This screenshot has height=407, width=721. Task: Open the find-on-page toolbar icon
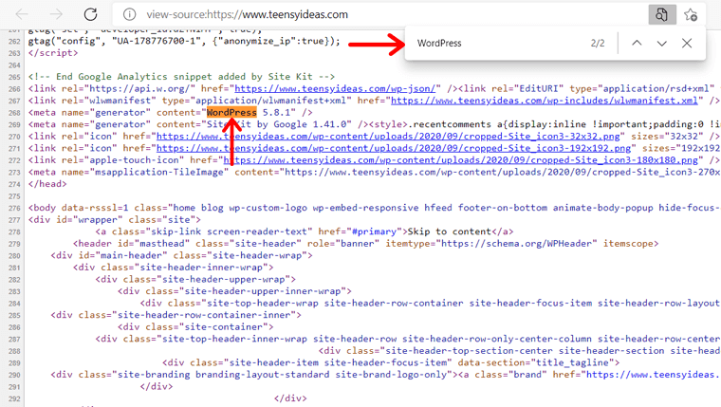[x=661, y=15]
